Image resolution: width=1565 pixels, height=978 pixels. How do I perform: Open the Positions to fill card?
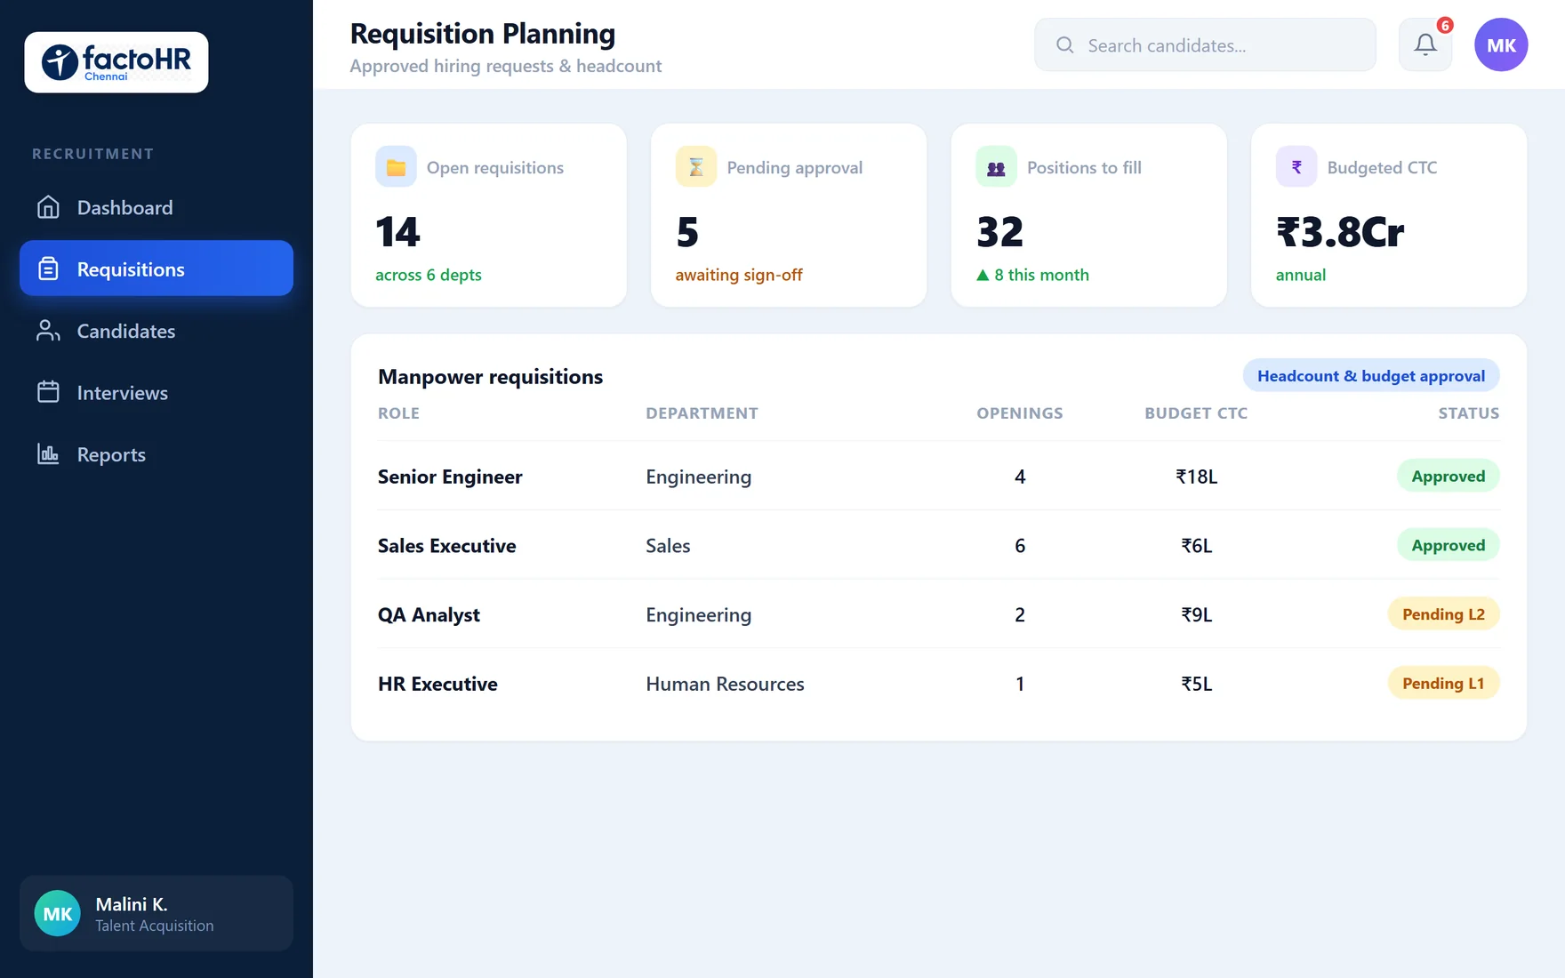1089,215
